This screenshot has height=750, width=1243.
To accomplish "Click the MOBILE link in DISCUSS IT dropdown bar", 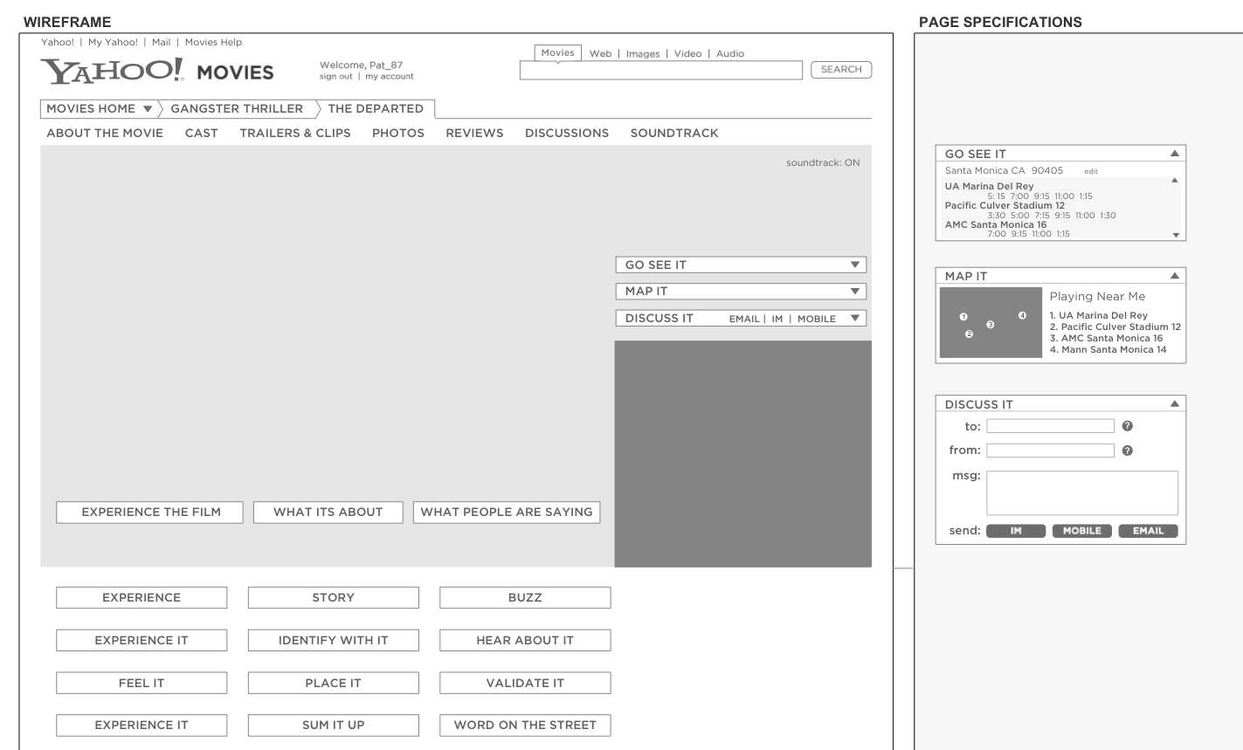I will pyautogui.click(x=817, y=320).
